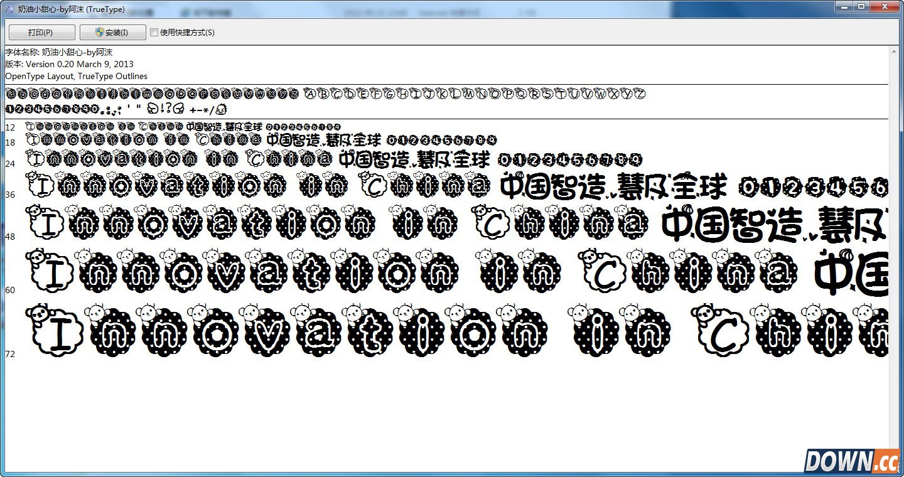
Task: Enable the 使用快捷方式(S) checkbox
Action: (154, 32)
